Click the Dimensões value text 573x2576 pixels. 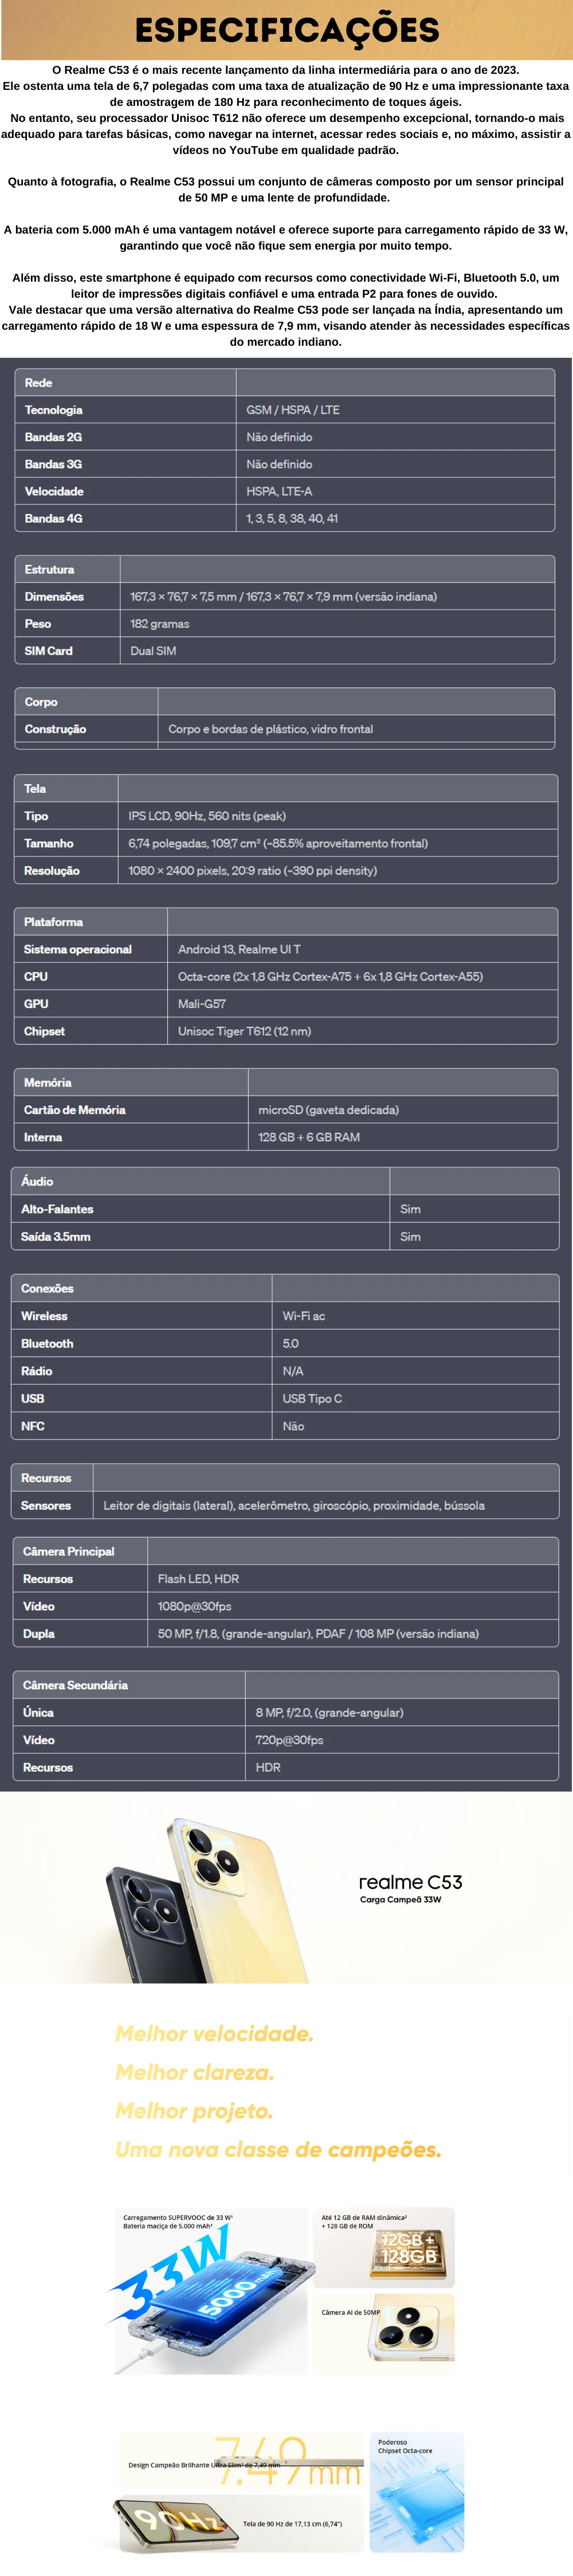click(284, 596)
